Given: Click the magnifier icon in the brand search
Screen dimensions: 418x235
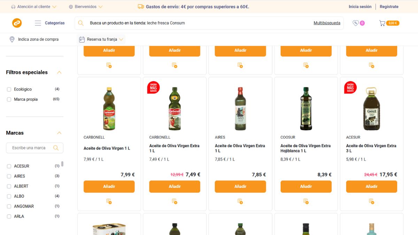Looking at the screenshot, I should [56, 148].
